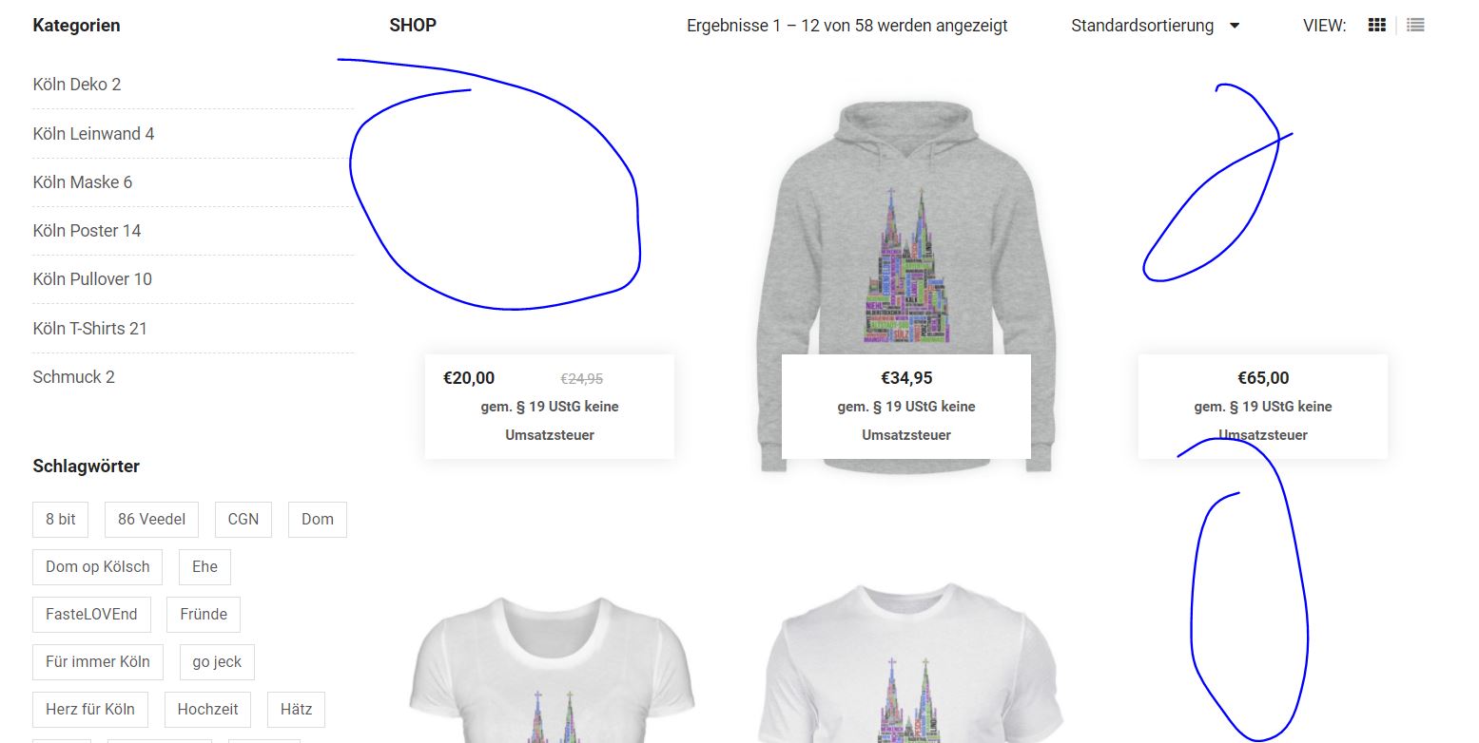Filter by the 86 Veedel tag

coord(151,519)
